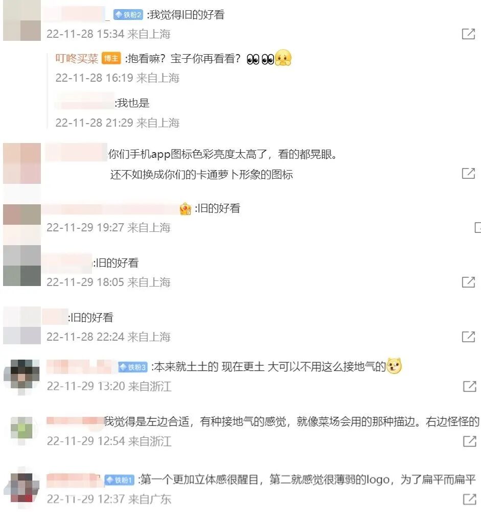Viewport: 481px width, 522px height.
Task: Click share icon on 22-11-29 12:37 comment
Action: click(x=470, y=499)
